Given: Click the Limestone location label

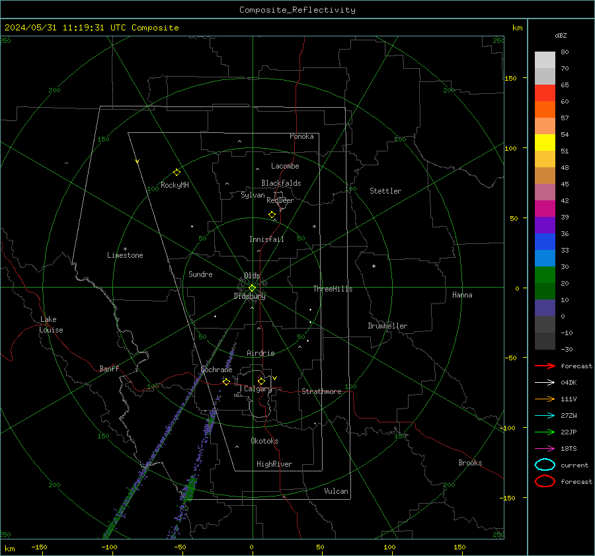Looking at the screenshot, I should pyautogui.click(x=125, y=255).
